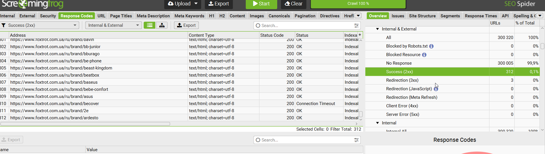
Task: Click the info icon beside Blocked Resource
Action: [x=424, y=55]
